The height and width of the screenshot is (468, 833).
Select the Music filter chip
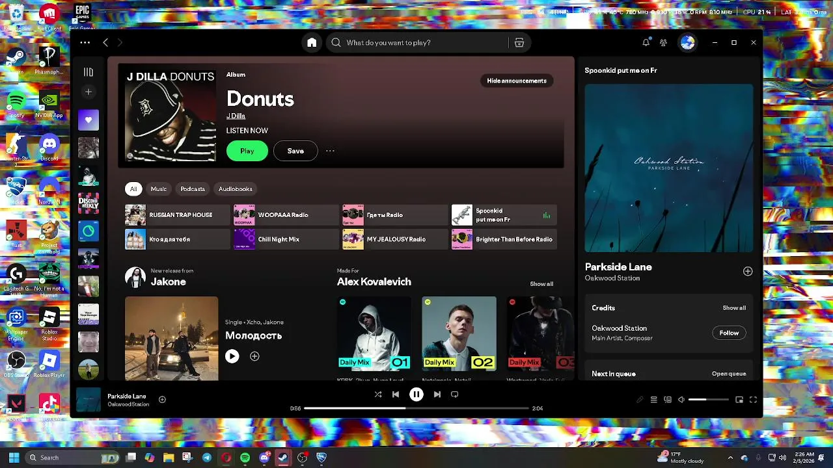[159, 188]
